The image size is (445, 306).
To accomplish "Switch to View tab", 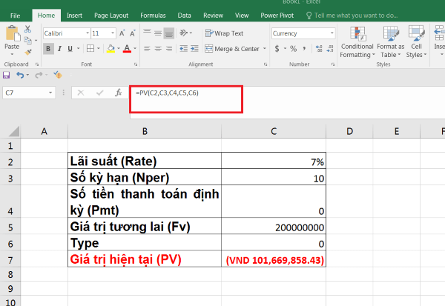I will [x=242, y=16].
